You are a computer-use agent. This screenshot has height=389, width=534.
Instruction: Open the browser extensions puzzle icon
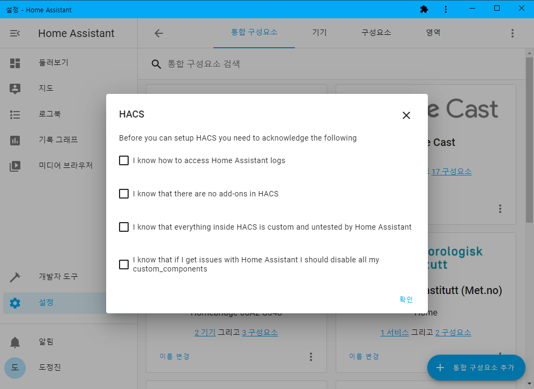click(x=424, y=9)
